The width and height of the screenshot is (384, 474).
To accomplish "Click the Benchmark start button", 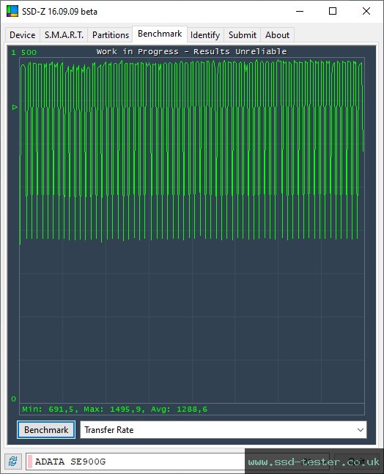I will click(x=46, y=429).
